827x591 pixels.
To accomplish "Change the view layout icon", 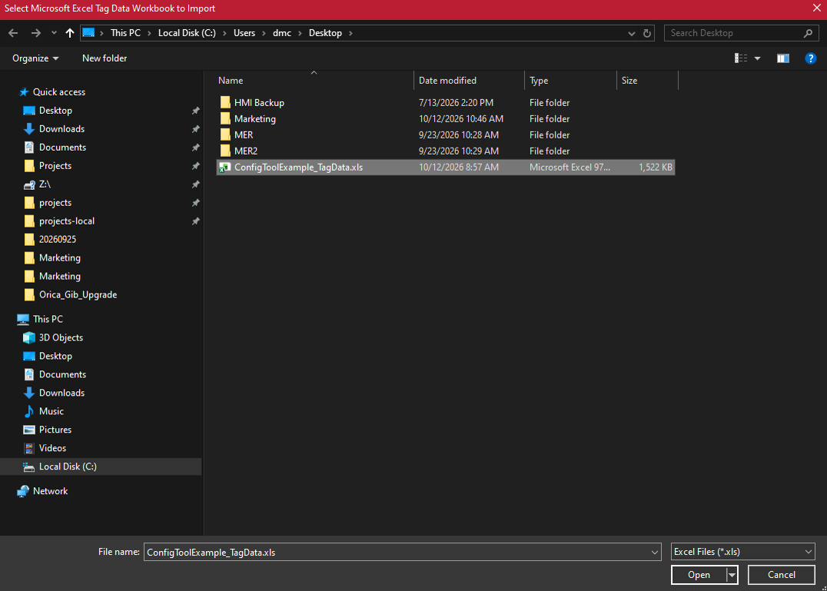I will [x=741, y=58].
